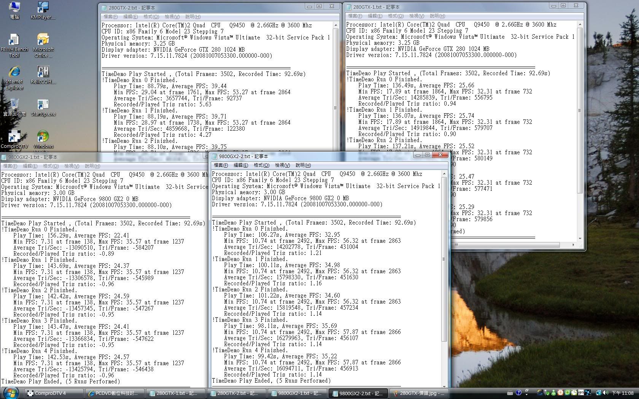Minimize the 280GTX-1.txt Notepad window
639x399 pixels.
554,6
